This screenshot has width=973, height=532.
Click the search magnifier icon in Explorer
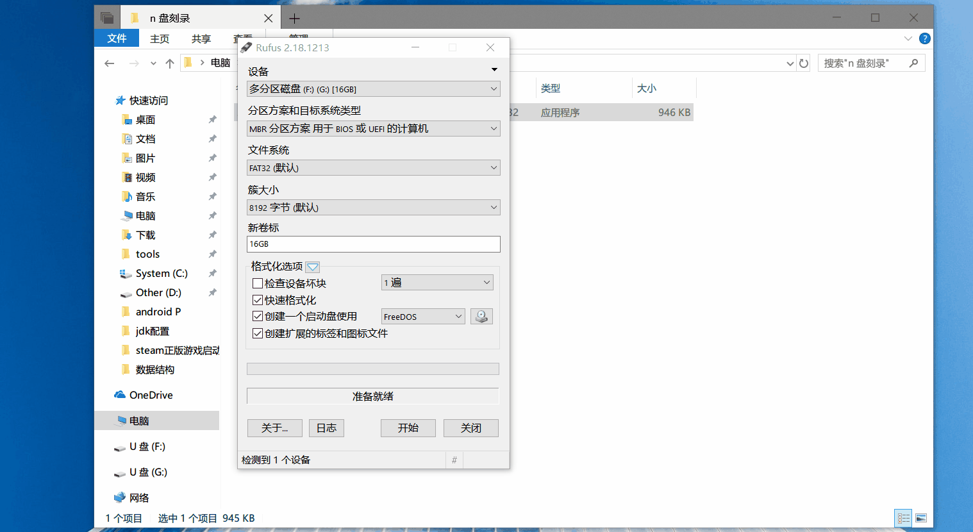coord(913,63)
